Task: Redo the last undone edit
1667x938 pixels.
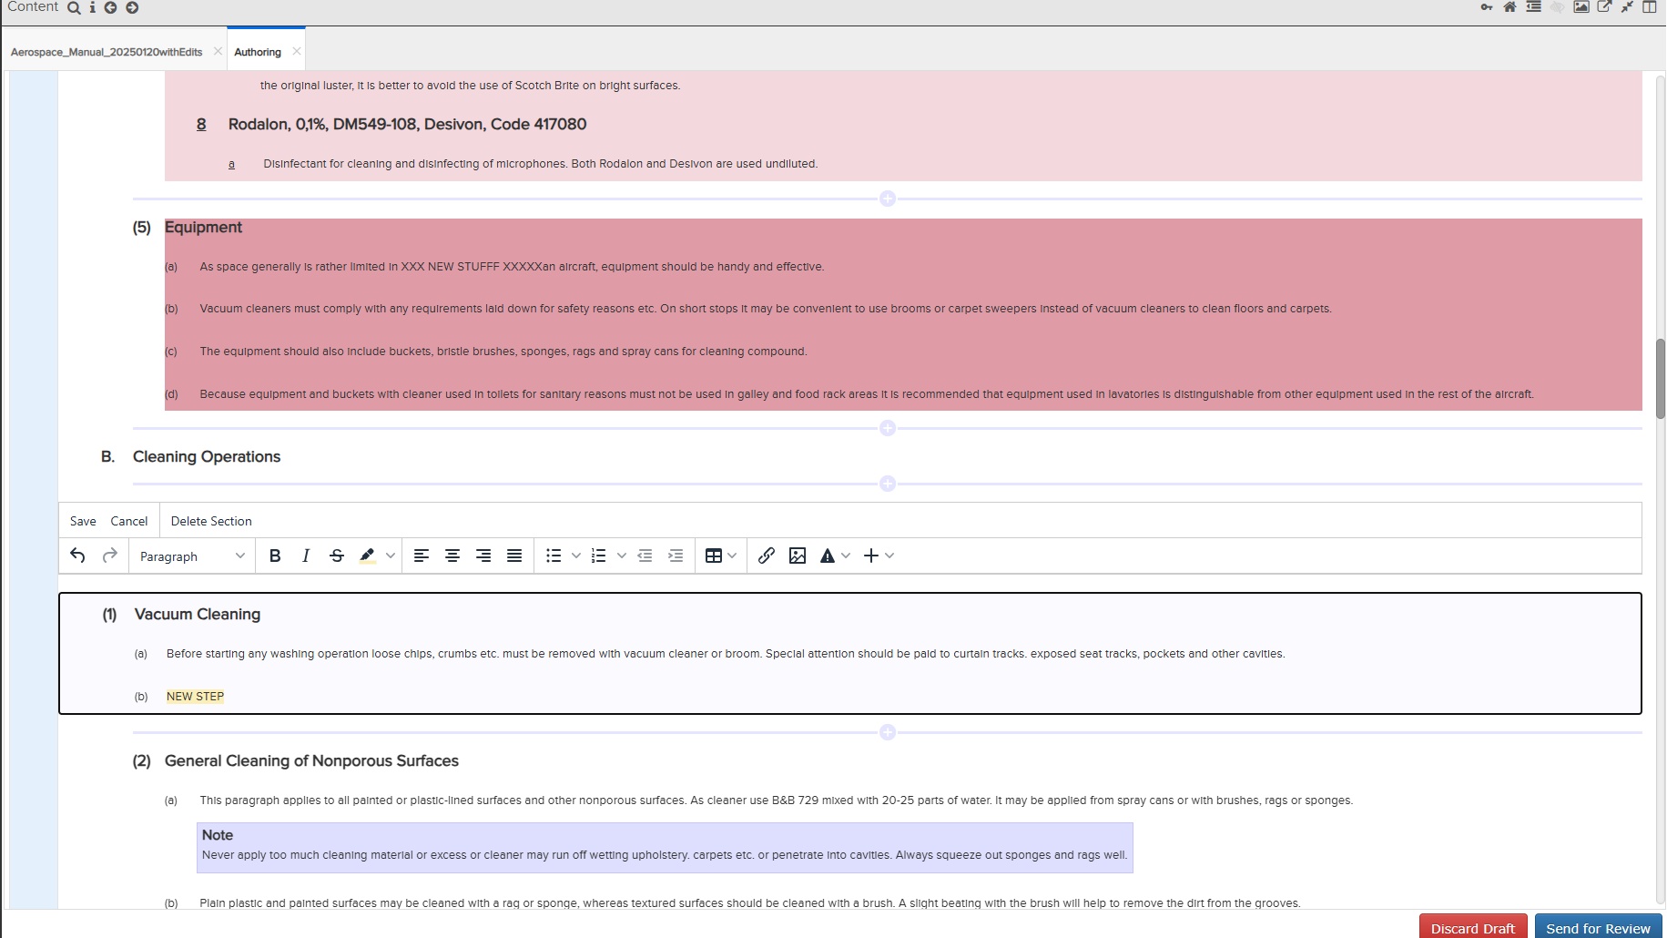Action: [x=110, y=556]
